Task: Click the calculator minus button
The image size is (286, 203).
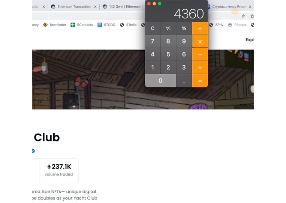Action: coord(200,54)
